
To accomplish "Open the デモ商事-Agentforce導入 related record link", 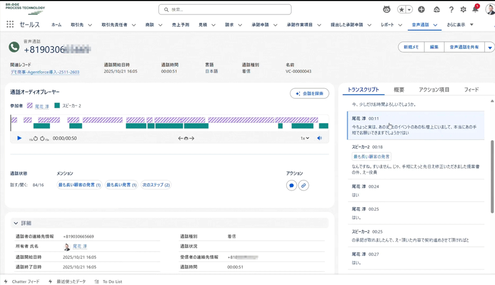I will 45,72.
